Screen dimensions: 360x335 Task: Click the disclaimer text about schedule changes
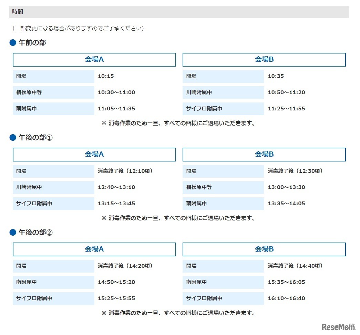(x=78, y=29)
